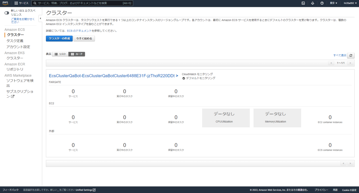Open the notifications bell icon
The width and height of the screenshot is (359, 193).
(313, 3)
